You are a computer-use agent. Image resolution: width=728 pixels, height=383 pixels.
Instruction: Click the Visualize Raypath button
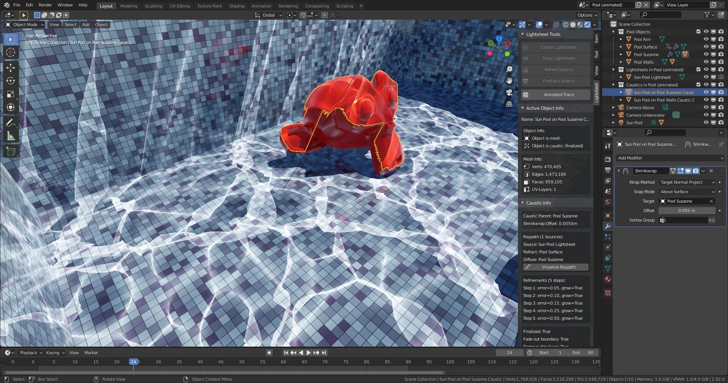click(x=555, y=267)
